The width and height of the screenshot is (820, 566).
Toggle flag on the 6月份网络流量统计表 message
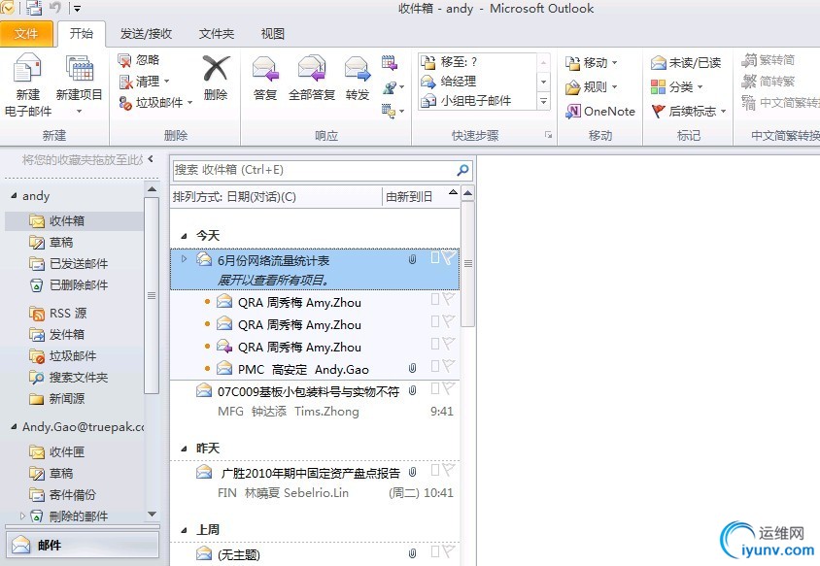point(449,257)
